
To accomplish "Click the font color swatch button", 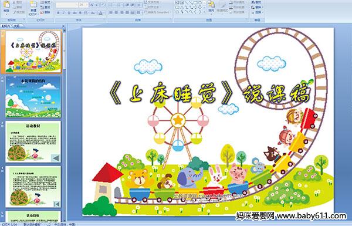I will point(100,13).
